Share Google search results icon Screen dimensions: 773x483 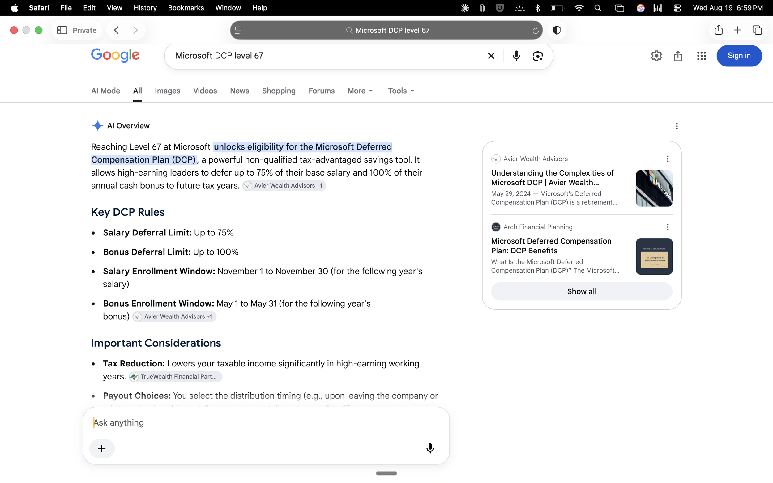(x=678, y=56)
